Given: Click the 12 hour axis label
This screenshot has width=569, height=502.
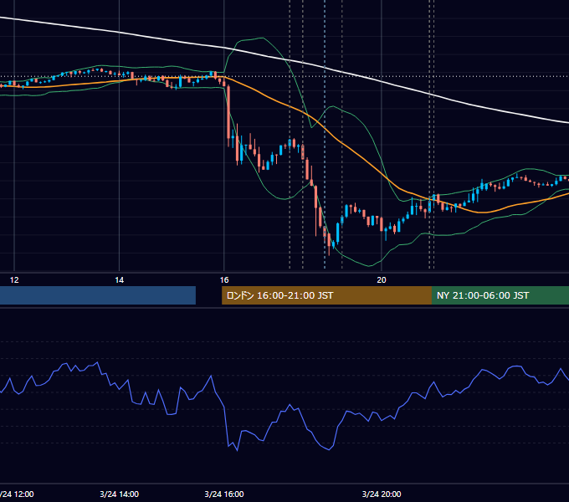Looking at the screenshot, I should click(14, 280).
